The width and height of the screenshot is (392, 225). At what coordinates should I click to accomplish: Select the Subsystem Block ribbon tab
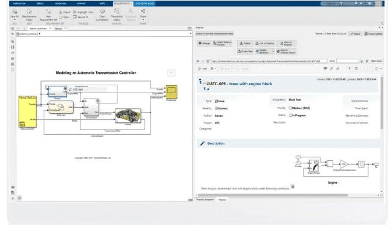[145, 4]
